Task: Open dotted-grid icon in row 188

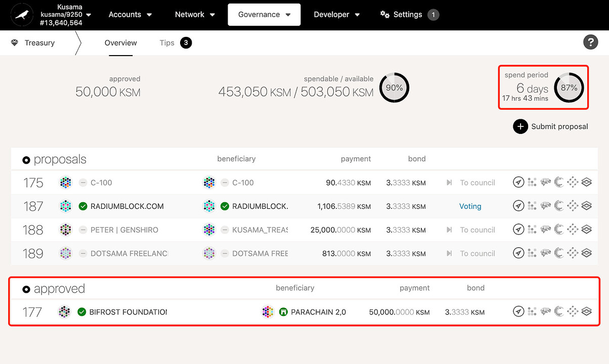Action: click(532, 230)
